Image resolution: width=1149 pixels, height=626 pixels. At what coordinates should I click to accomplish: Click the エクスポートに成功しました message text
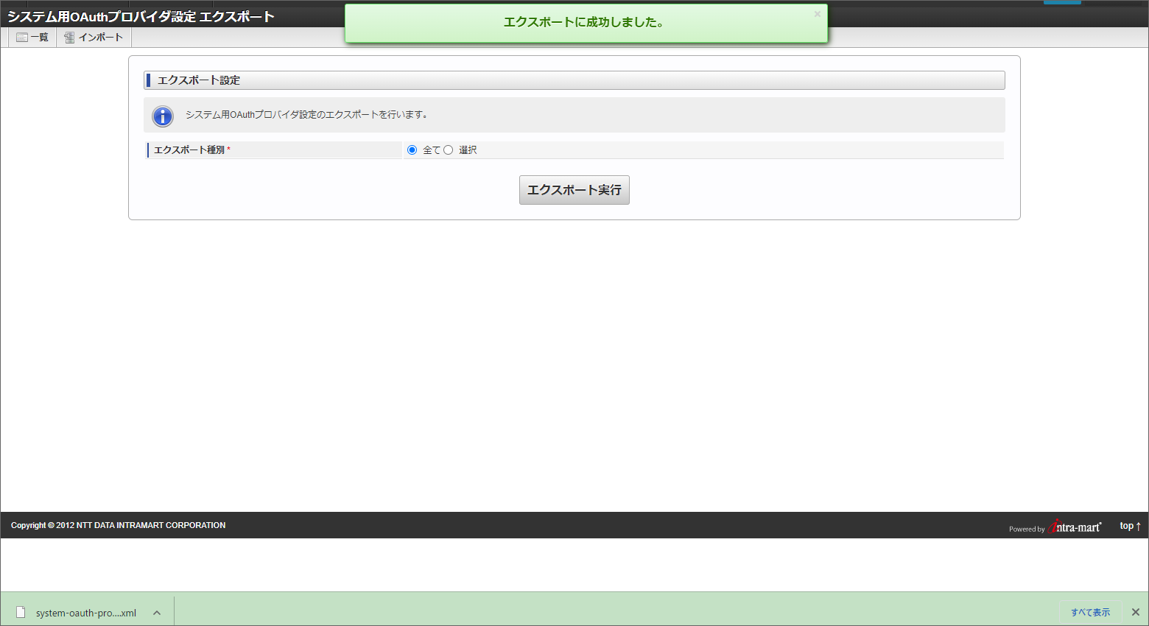point(586,23)
